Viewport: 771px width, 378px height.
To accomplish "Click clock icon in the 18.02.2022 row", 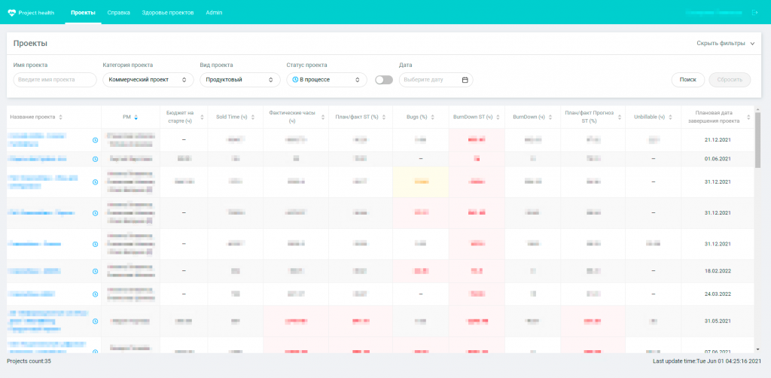I will pos(96,271).
